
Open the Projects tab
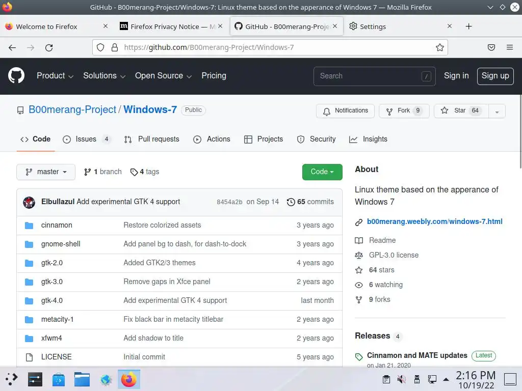(x=264, y=139)
